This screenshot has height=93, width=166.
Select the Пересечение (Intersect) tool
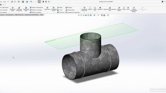click(x=70, y=10)
